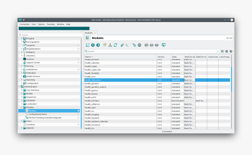Click the Modules icon beside the page title

click(87, 38)
